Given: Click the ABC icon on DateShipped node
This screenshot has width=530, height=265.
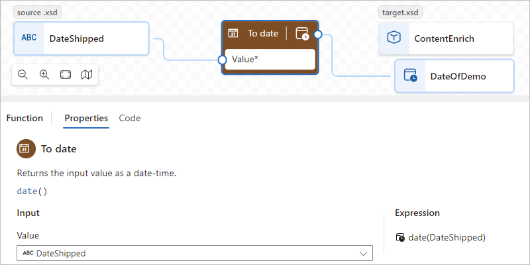Looking at the screenshot, I should coord(29,38).
